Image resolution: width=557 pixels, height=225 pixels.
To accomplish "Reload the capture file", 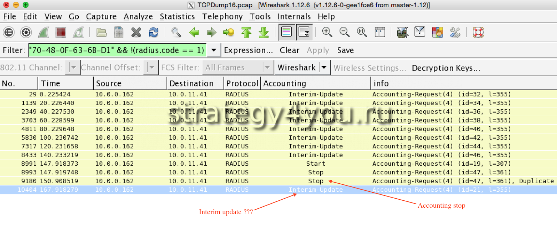I will pos(154,32).
